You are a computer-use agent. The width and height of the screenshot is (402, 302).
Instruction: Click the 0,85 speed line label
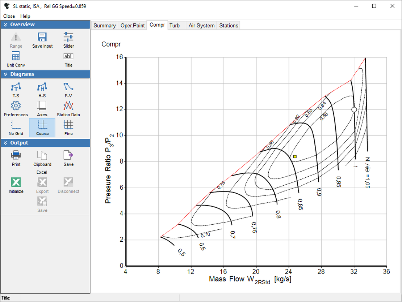pos(300,204)
